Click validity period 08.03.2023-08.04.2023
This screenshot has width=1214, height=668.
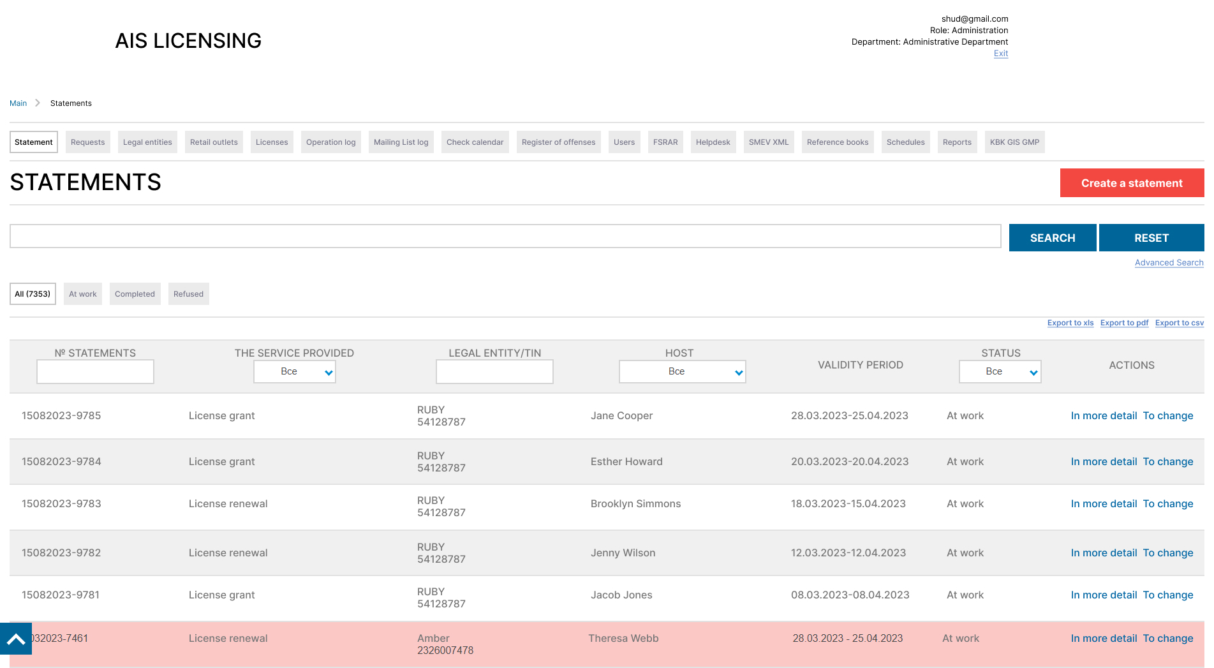pos(850,595)
